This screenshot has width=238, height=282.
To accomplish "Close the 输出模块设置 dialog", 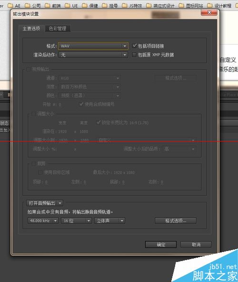I will [x=209, y=12].
